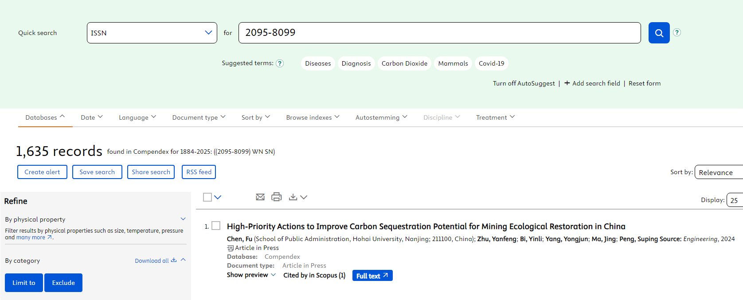Expand Show preview for first result
Viewport: 743px width, 300px height.
point(251,275)
